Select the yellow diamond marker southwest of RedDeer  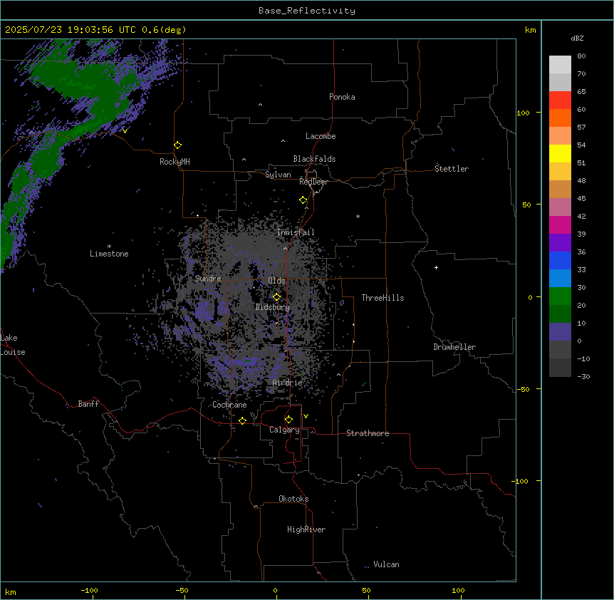(303, 200)
